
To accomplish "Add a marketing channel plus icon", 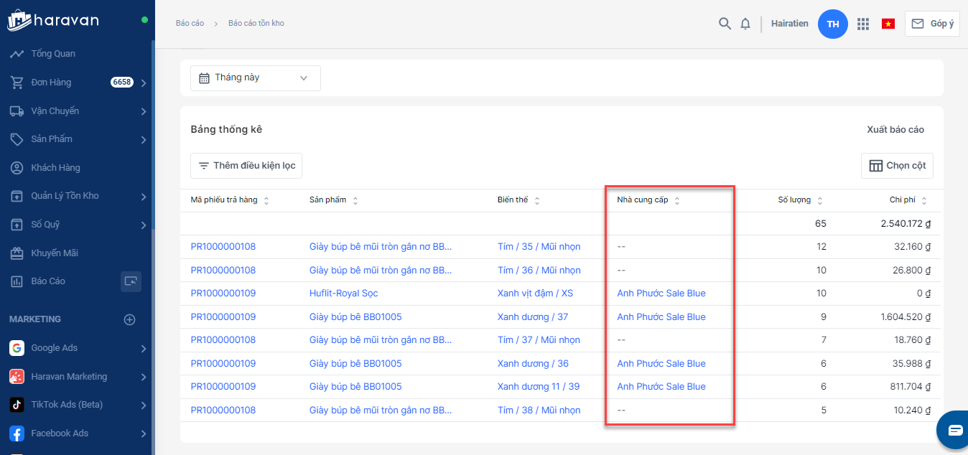I will tap(130, 319).
